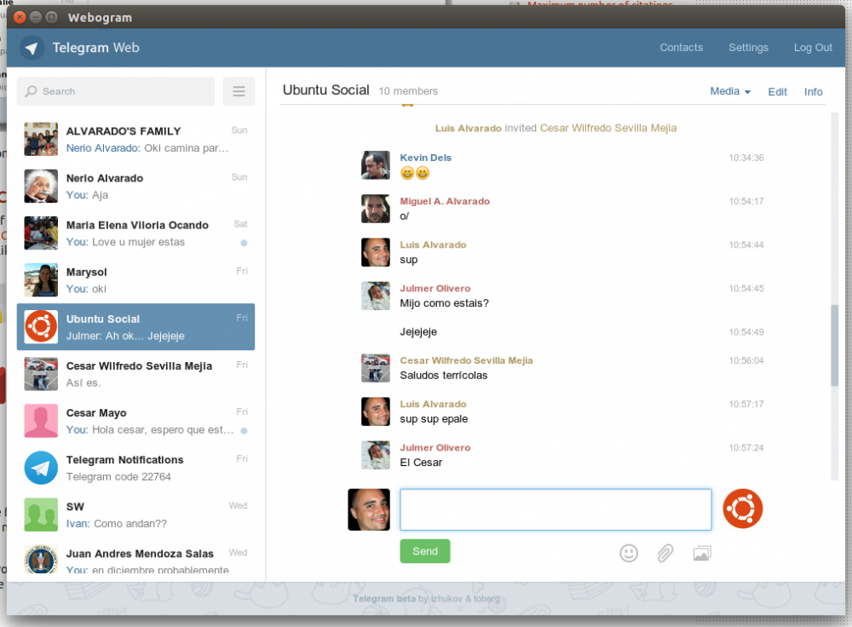Click izhukov link in footer

click(x=446, y=599)
